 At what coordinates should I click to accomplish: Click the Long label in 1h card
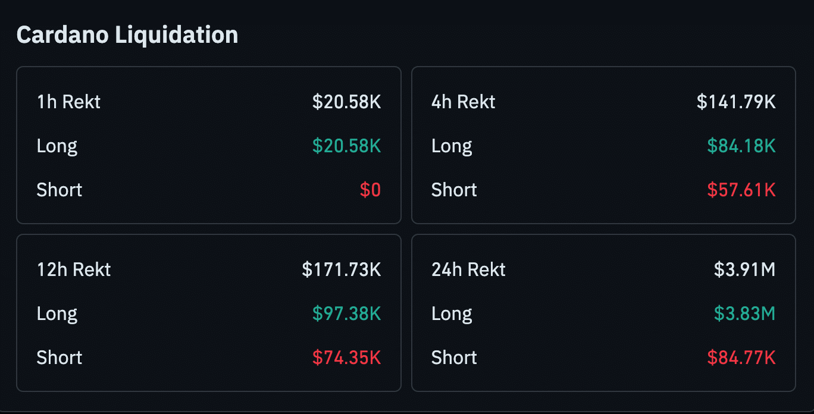click(x=57, y=146)
